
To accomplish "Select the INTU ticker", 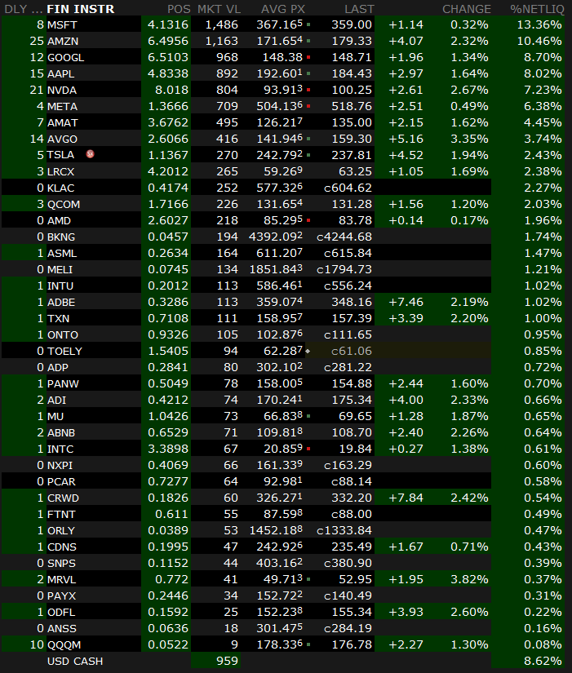I will click(x=60, y=286).
